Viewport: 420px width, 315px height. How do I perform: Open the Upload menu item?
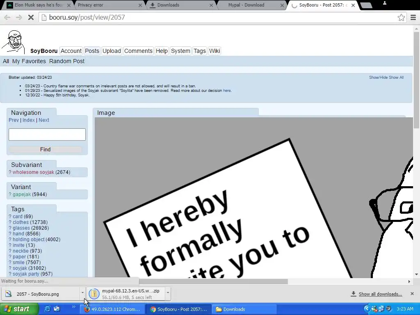pyautogui.click(x=112, y=51)
